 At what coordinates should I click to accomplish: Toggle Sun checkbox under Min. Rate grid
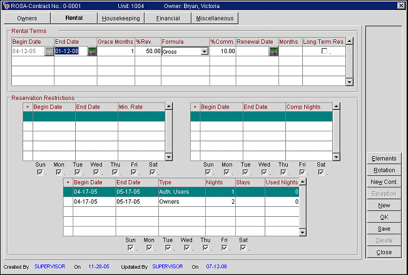[x=40, y=172]
